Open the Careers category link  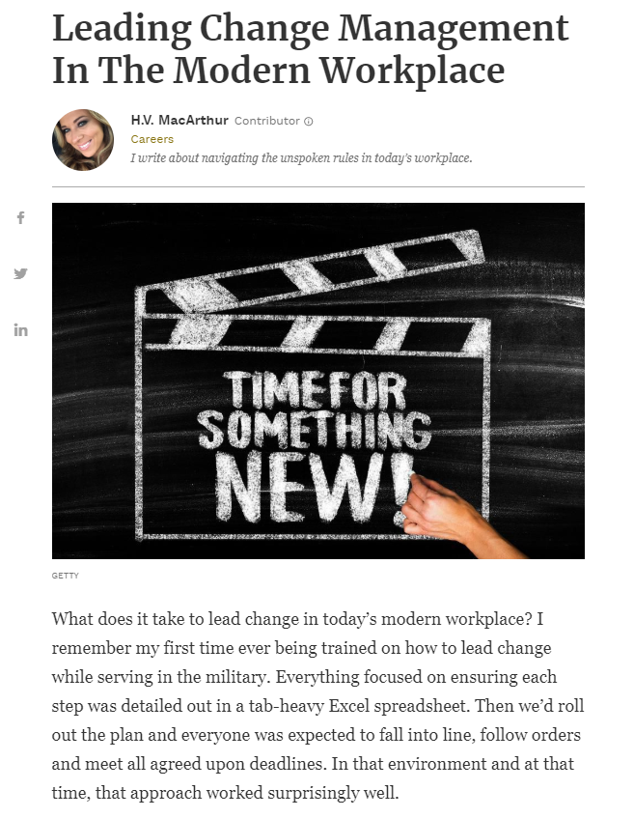coord(152,139)
